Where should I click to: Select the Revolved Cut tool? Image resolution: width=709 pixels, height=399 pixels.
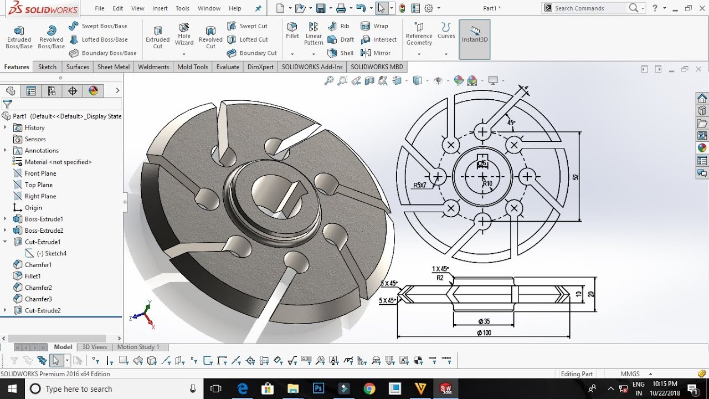(210, 37)
